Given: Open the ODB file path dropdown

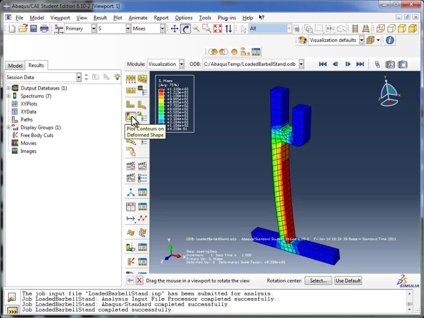Looking at the screenshot, I should [301, 64].
